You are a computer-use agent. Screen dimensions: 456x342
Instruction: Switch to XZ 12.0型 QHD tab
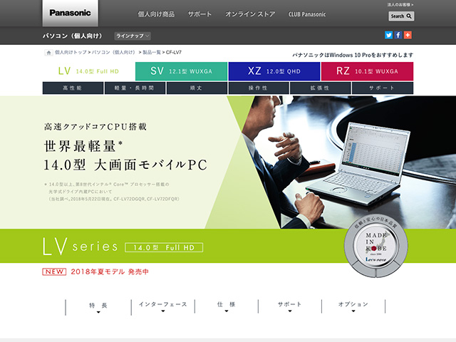coord(274,71)
